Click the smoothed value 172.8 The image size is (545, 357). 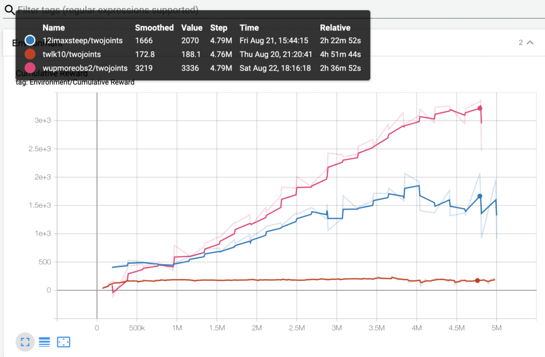point(145,55)
